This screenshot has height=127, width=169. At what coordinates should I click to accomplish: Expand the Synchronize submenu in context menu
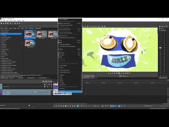(x=70, y=85)
